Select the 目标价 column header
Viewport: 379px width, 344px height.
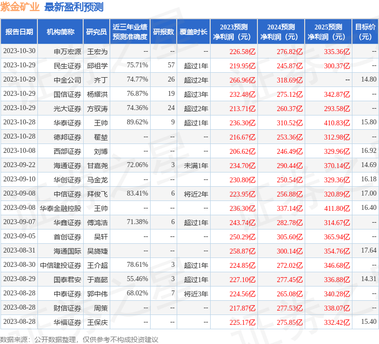coord(365,31)
